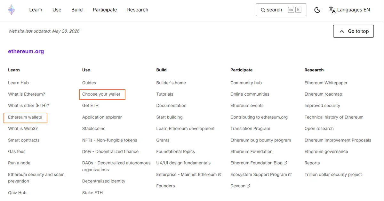This screenshot has width=384, height=201.
Task: Open Learn Hub link
Action: click(x=18, y=83)
